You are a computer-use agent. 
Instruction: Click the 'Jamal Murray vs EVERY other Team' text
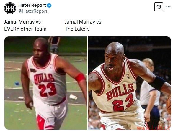[25, 25]
